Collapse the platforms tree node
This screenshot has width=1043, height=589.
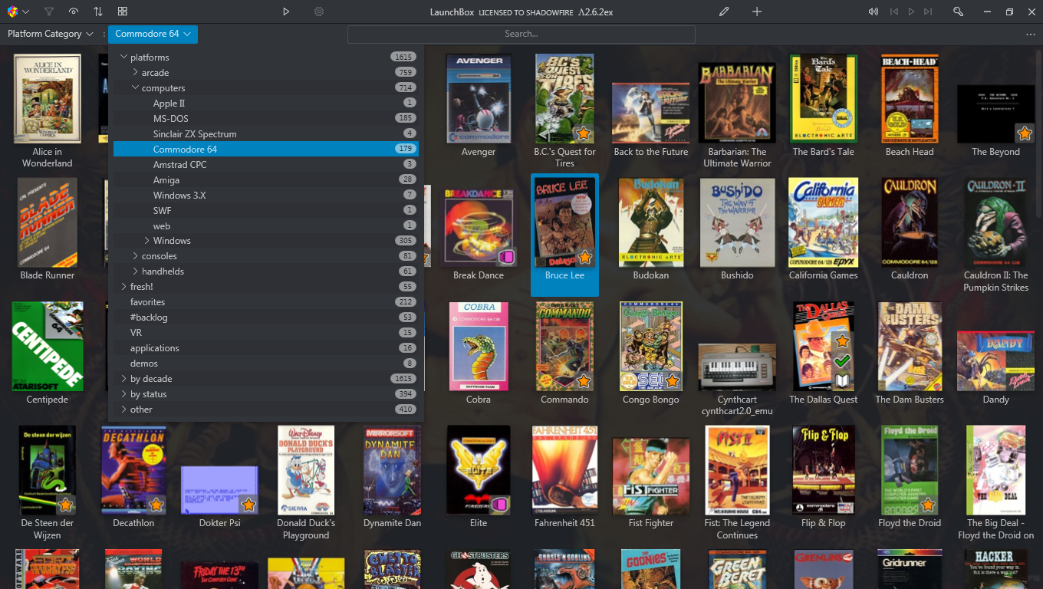[123, 58]
